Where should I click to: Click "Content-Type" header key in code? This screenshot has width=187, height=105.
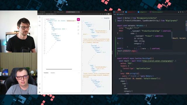point(128,69)
